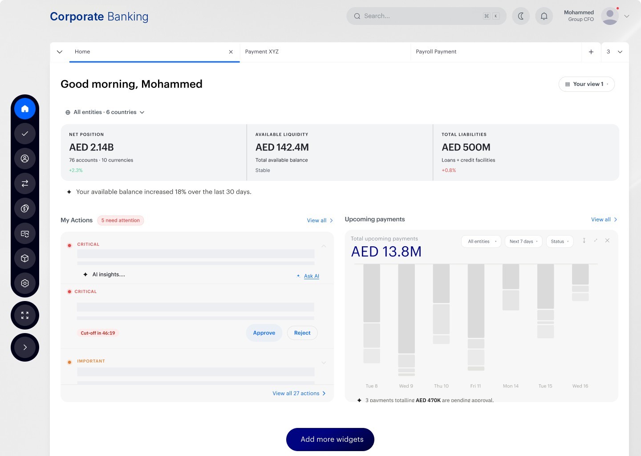Switch to the Payment XYZ tab
The width and height of the screenshot is (641, 456).
[325, 52]
